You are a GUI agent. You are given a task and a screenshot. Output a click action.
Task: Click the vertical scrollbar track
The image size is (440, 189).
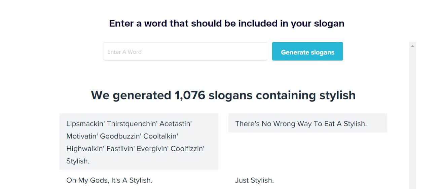(412, 118)
